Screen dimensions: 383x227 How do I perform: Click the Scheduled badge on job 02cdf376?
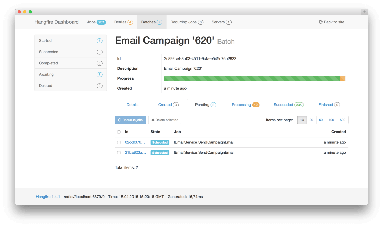coord(160,142)
